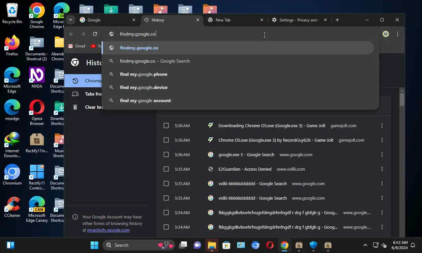Open Windows Start button on taskbar
The image size is (422, 253).
coord(94,245)
